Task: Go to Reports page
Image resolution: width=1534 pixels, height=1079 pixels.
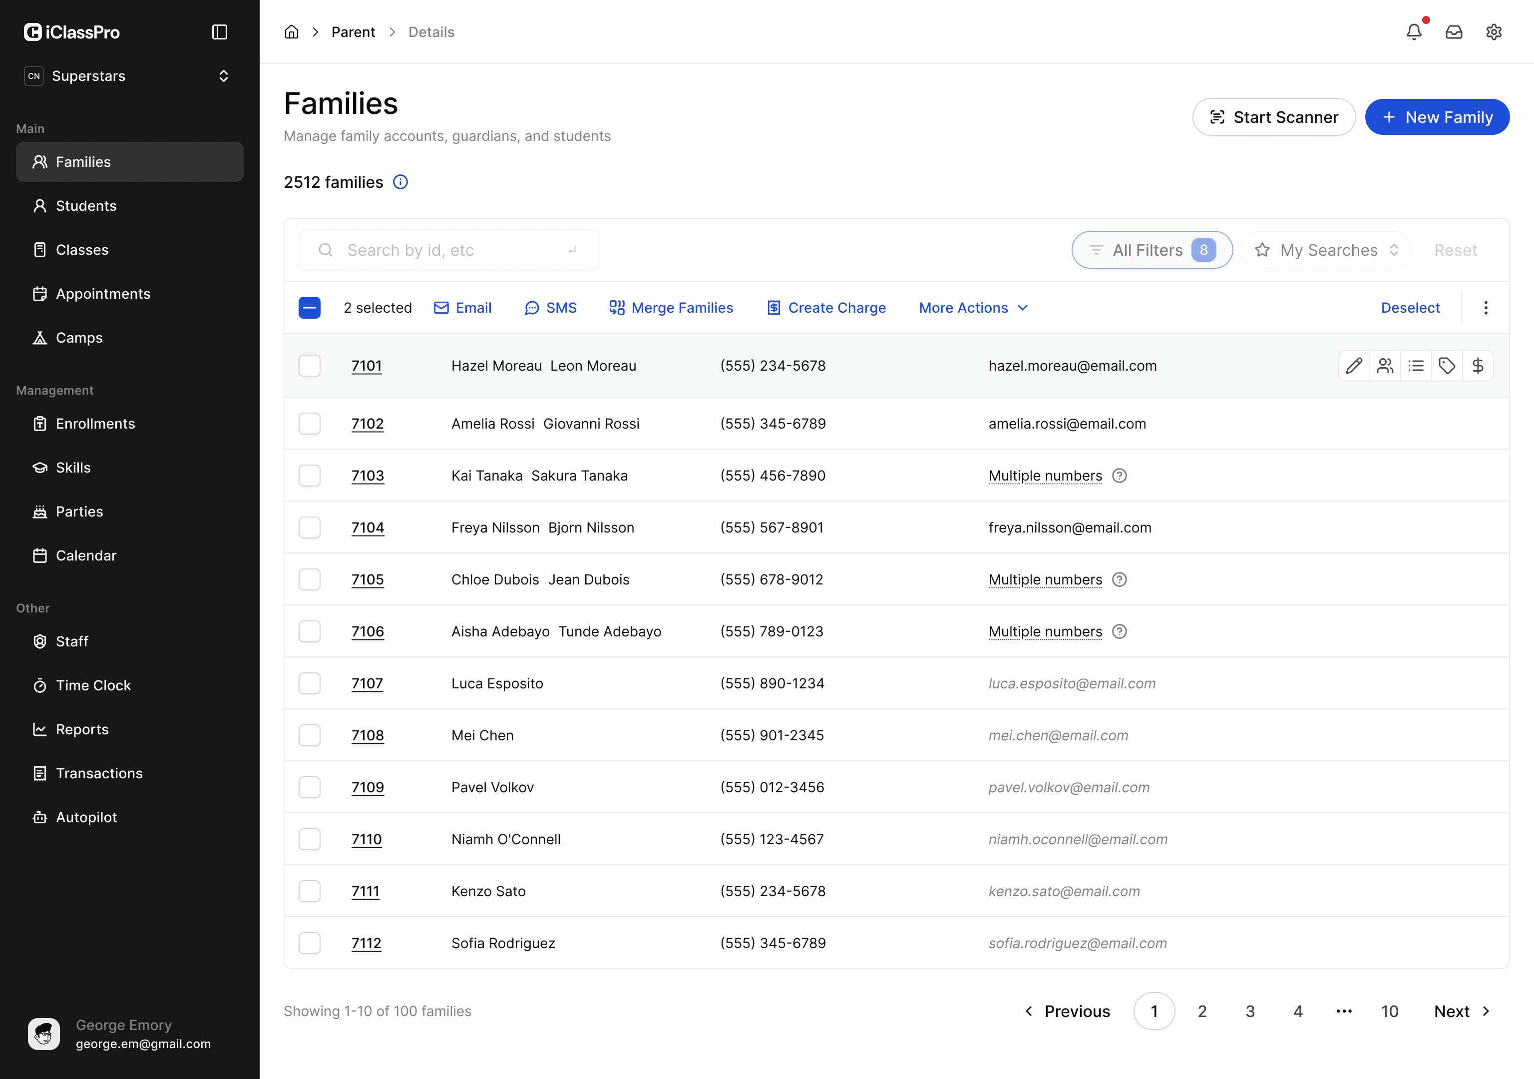Action: coord(130,729)
